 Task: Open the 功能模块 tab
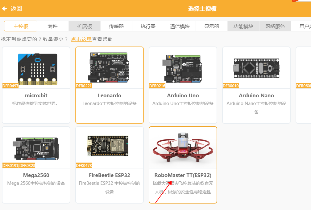coord(243,26)
